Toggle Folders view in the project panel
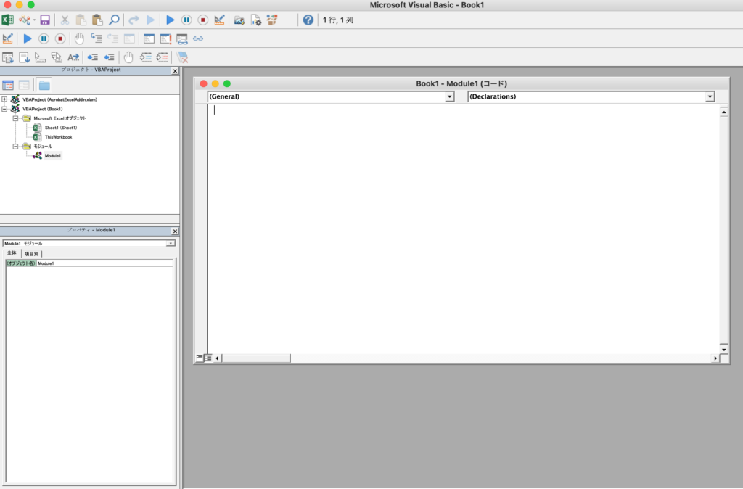The width and height of the screenshot is (743, 489). click(x=44, y=86)
